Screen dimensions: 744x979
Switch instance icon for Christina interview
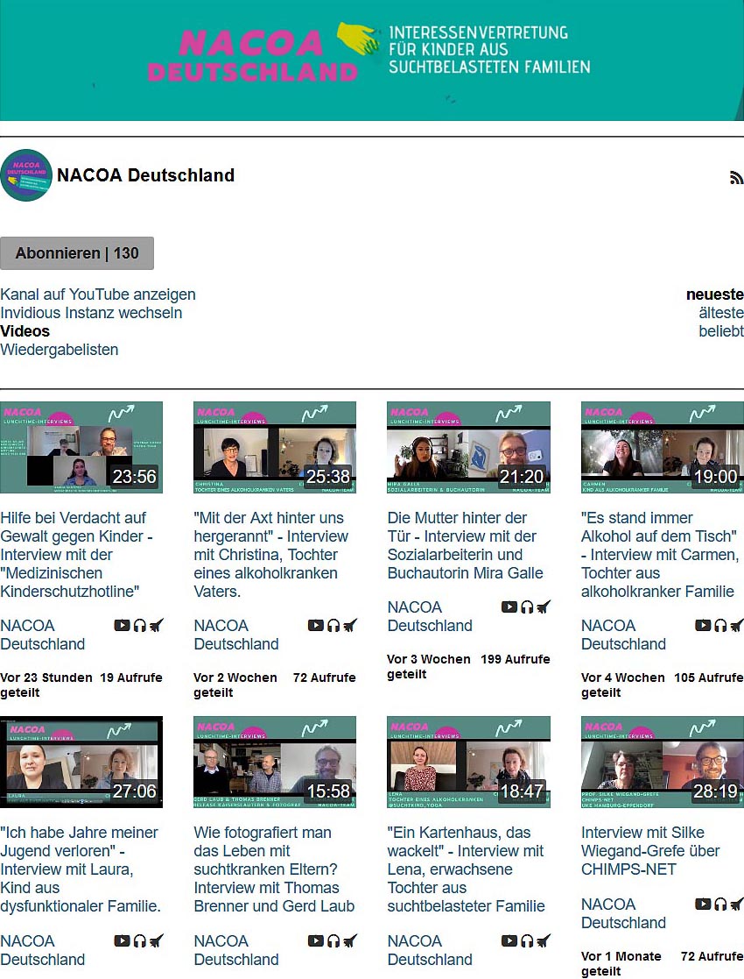(x=350, y=625)
